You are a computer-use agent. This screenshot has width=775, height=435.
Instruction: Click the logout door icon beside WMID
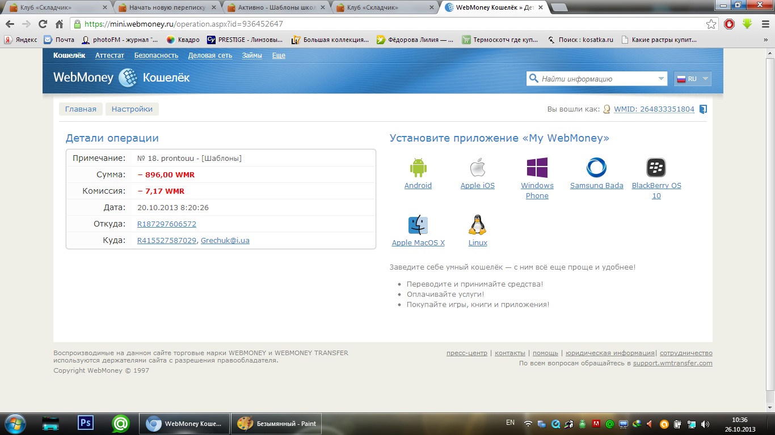(704, 109)
